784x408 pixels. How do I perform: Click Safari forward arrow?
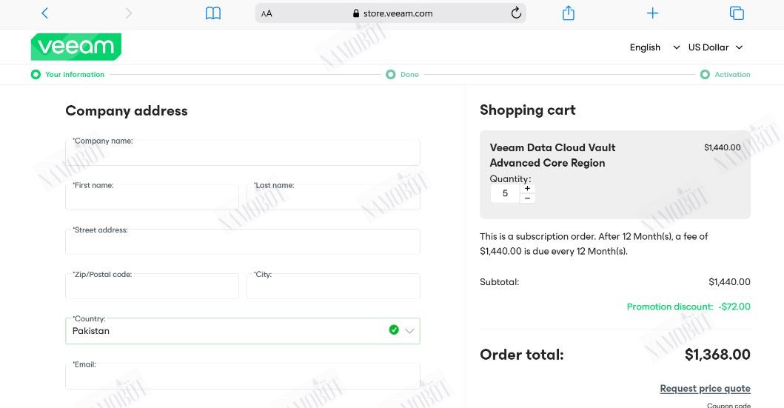(x=129, y=13)
